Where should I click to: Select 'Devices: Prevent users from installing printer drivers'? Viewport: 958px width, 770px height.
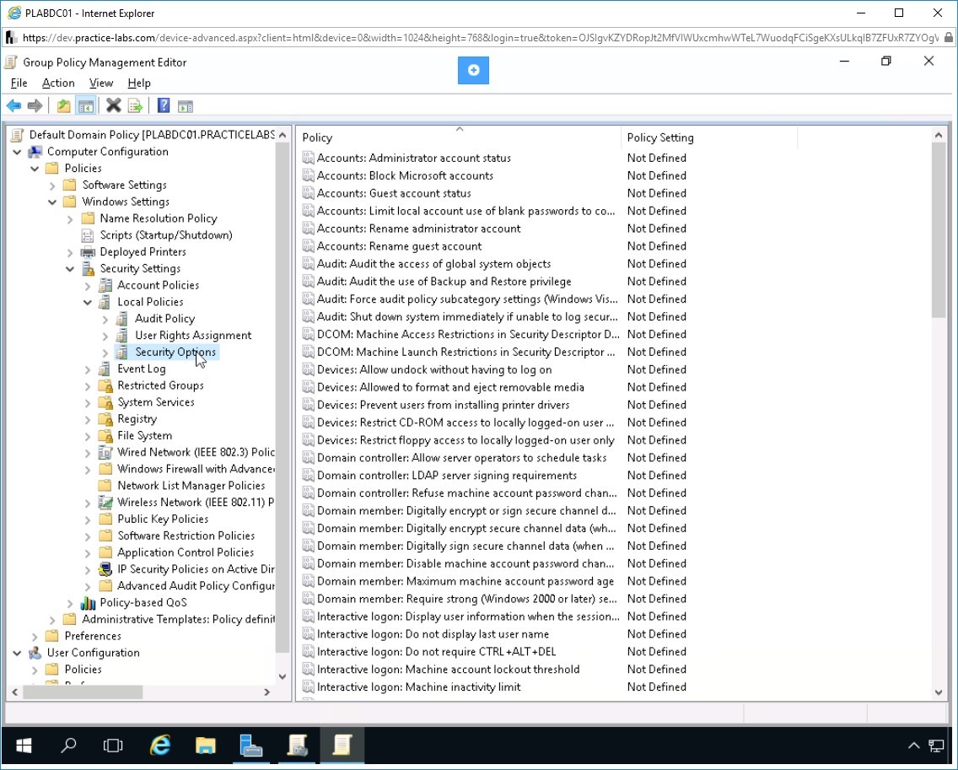(443, 405)
